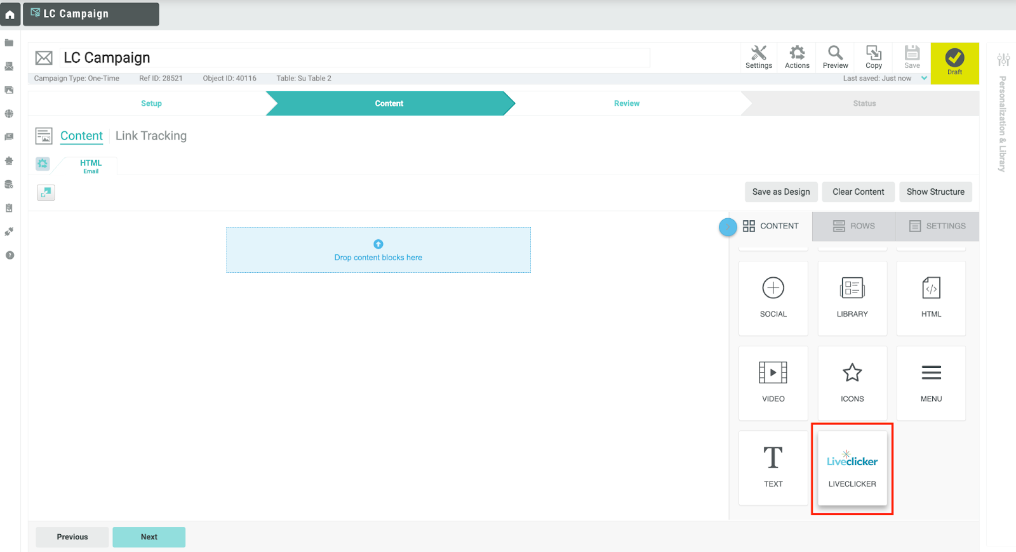This screenshot has height=552, width=1016.
Task: Switch to the Rows tab
Action: pyautogui.click(x=853, y=226)
